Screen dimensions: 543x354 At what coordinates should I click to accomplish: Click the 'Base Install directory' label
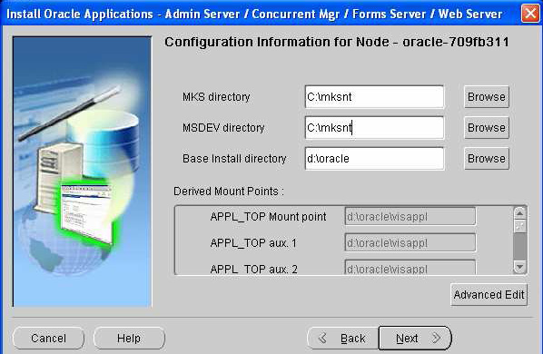coord(234,159)
